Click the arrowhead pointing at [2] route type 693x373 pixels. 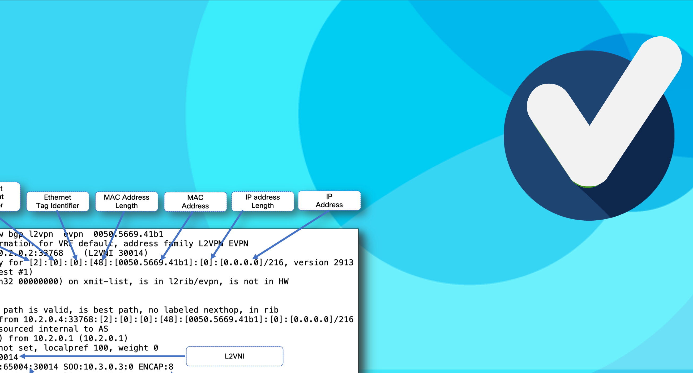(26, 259)
